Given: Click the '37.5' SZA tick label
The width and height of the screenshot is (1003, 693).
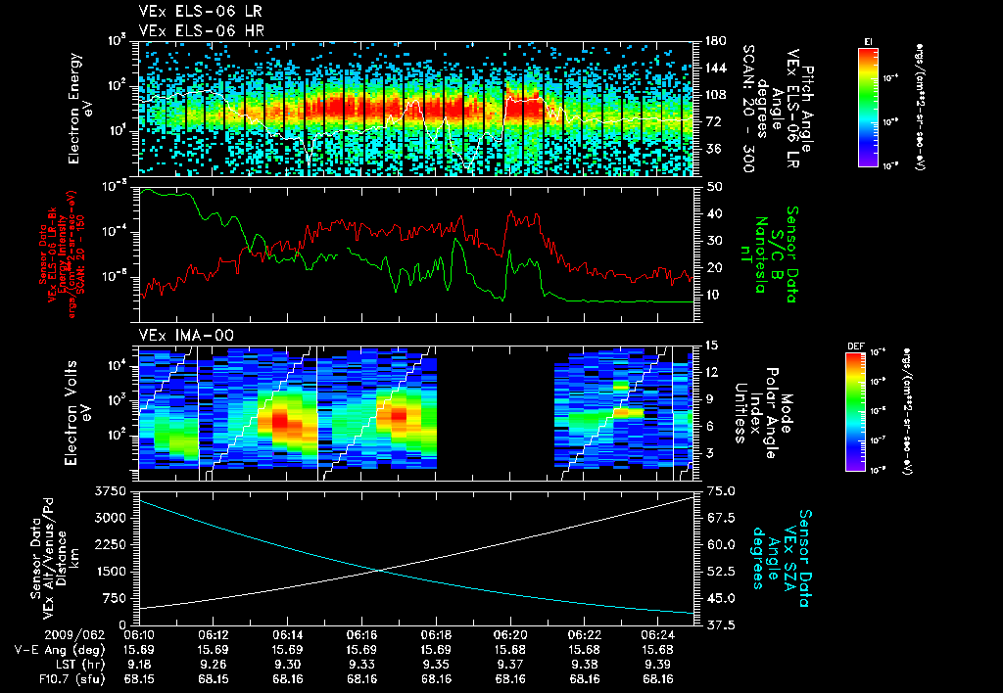Looking at the screenshot, I should [x=721, y=624].
